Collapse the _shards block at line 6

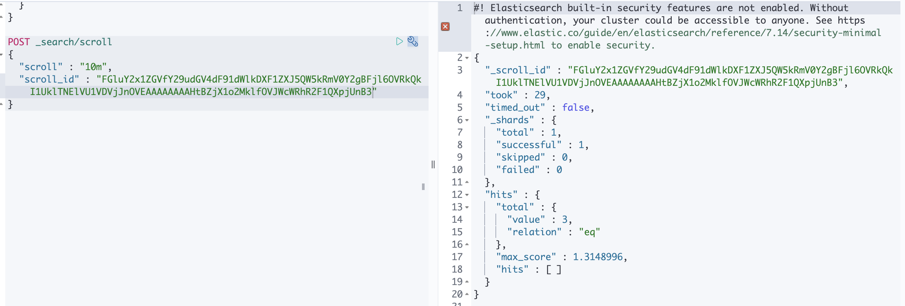point(467,120)
